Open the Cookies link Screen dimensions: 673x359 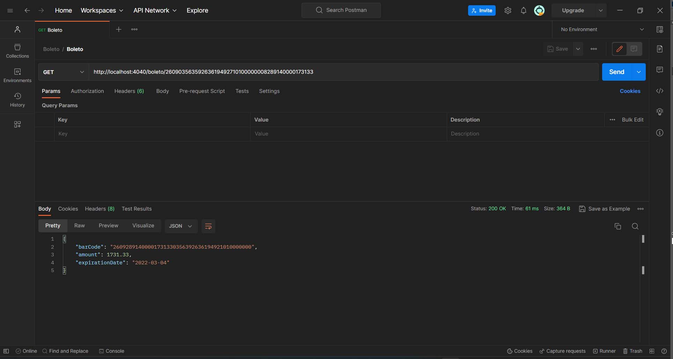coord(630,91)
